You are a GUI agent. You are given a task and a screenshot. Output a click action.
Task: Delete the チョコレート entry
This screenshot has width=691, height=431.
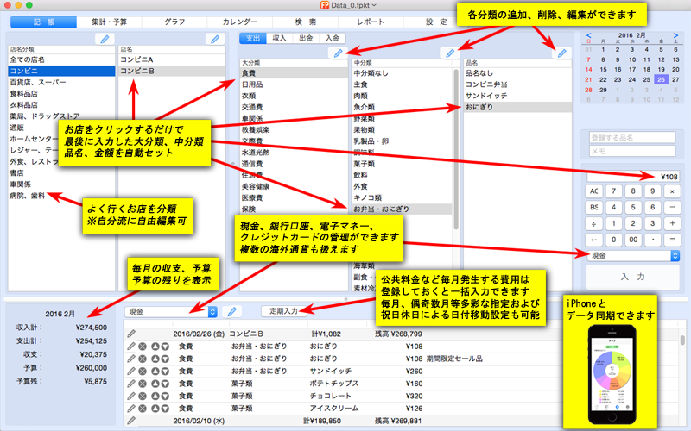click(143, 396)
